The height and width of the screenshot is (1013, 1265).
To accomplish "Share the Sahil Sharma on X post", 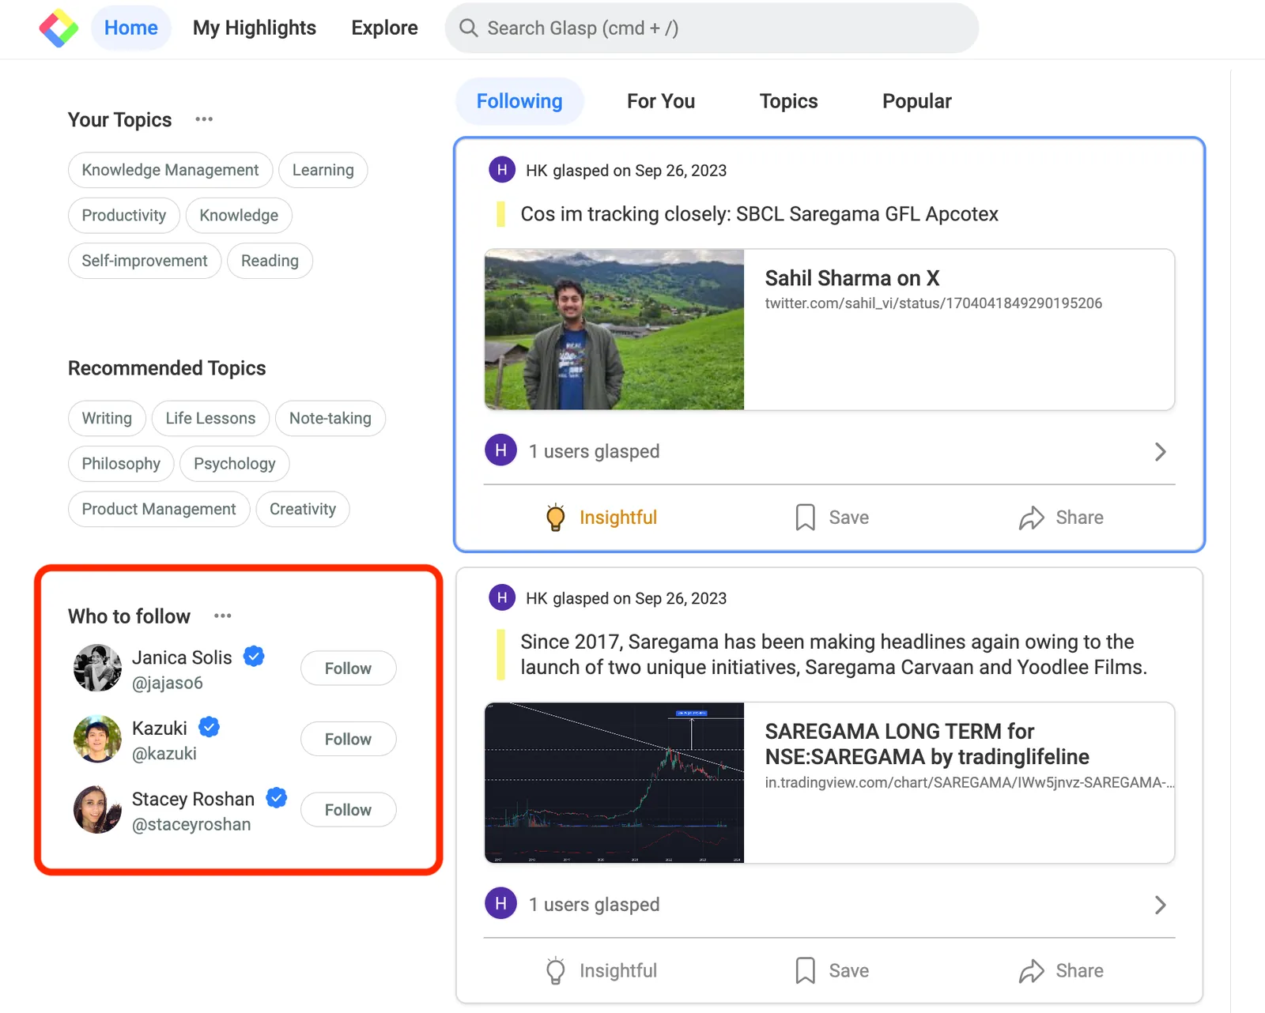I will click(1061, 518).
